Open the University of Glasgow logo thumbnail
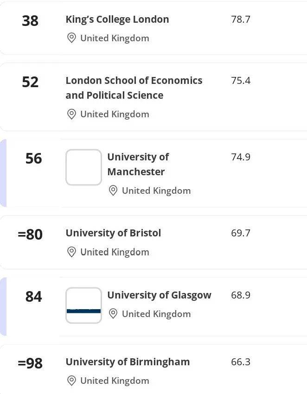307x394 pixels. (83, 305)
